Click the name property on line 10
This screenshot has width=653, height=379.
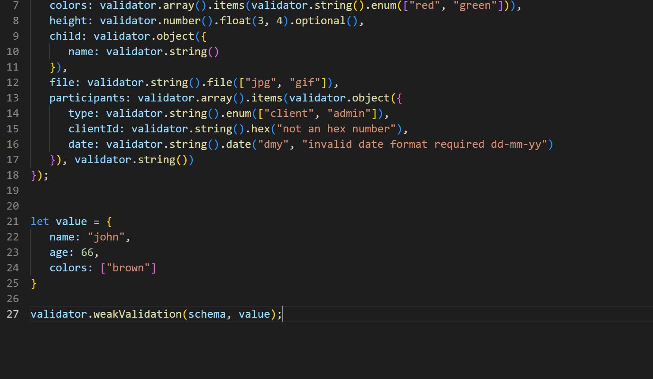click(81, 52)
